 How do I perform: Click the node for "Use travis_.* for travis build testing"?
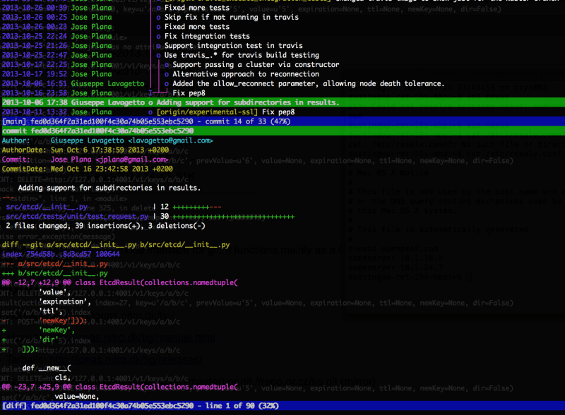[158, 54]
